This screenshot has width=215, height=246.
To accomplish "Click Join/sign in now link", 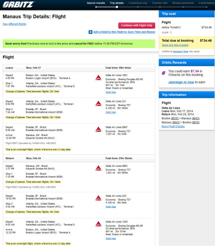I will coord(181,82).
